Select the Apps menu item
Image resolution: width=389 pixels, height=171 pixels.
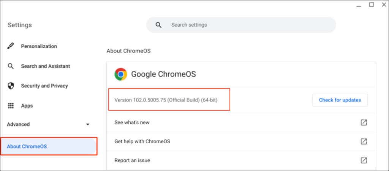pyautogui.click(x=27, y=106)
